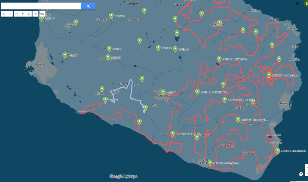Select the draw line tool
This screenshot has width=308, height=182.
(x=28, y=14)
